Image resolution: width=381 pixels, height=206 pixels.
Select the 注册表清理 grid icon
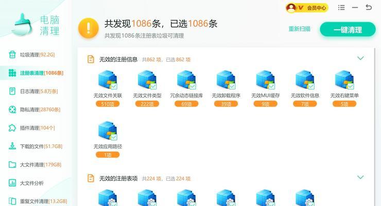tap(12, 73)
